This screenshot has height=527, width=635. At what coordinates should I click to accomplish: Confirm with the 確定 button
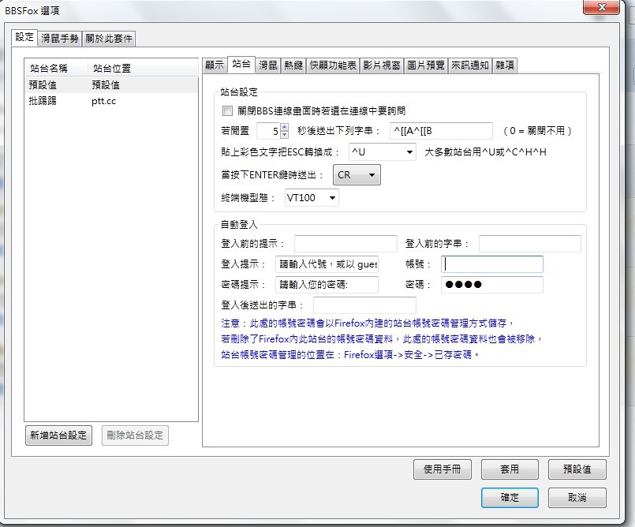[x=510, y=498]
